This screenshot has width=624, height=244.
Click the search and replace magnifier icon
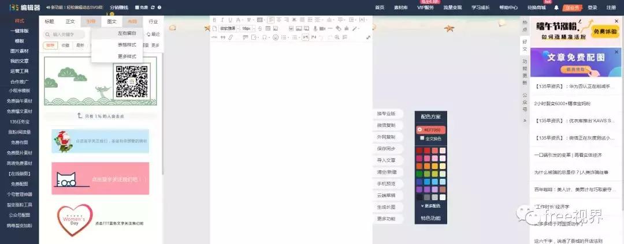point(337,37)
